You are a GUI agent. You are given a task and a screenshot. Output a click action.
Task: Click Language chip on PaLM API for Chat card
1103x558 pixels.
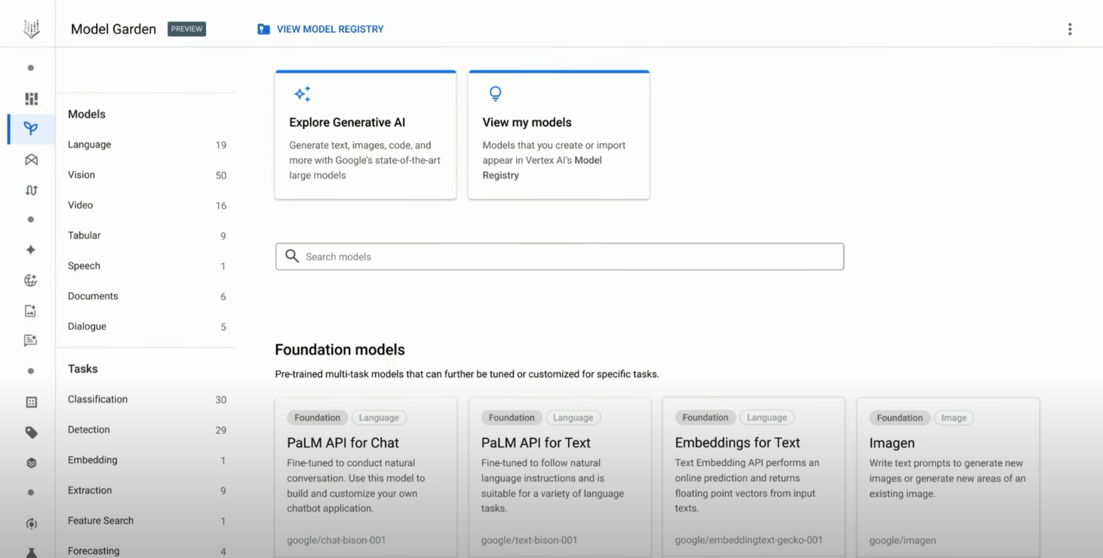(x=379, y=418)
